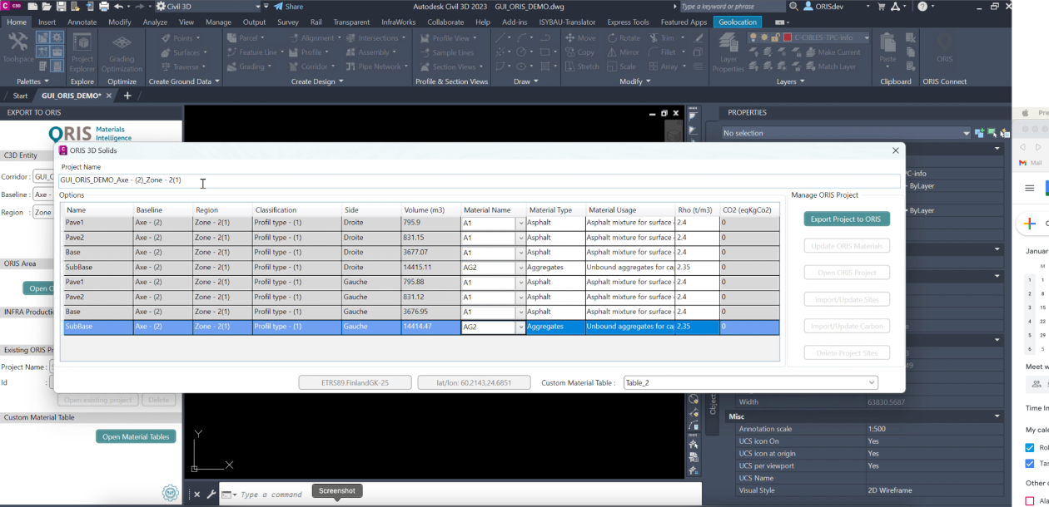
Task: Switch to the Start document tab
Action: point(20,96)
